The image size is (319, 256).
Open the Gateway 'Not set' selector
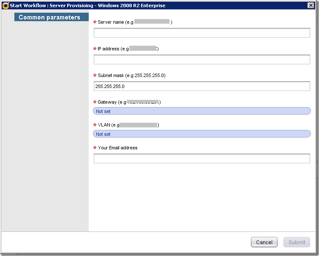pyautogui.click(x=202, y=111)
